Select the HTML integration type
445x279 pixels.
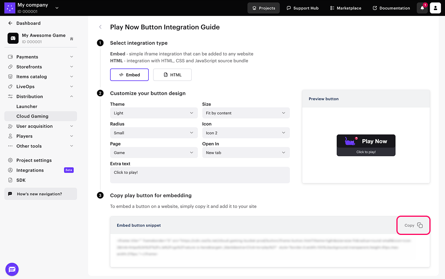(172, 75)
